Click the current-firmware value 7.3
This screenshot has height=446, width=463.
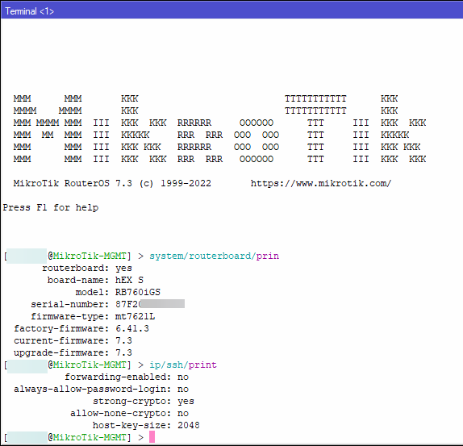coord(123,340)
